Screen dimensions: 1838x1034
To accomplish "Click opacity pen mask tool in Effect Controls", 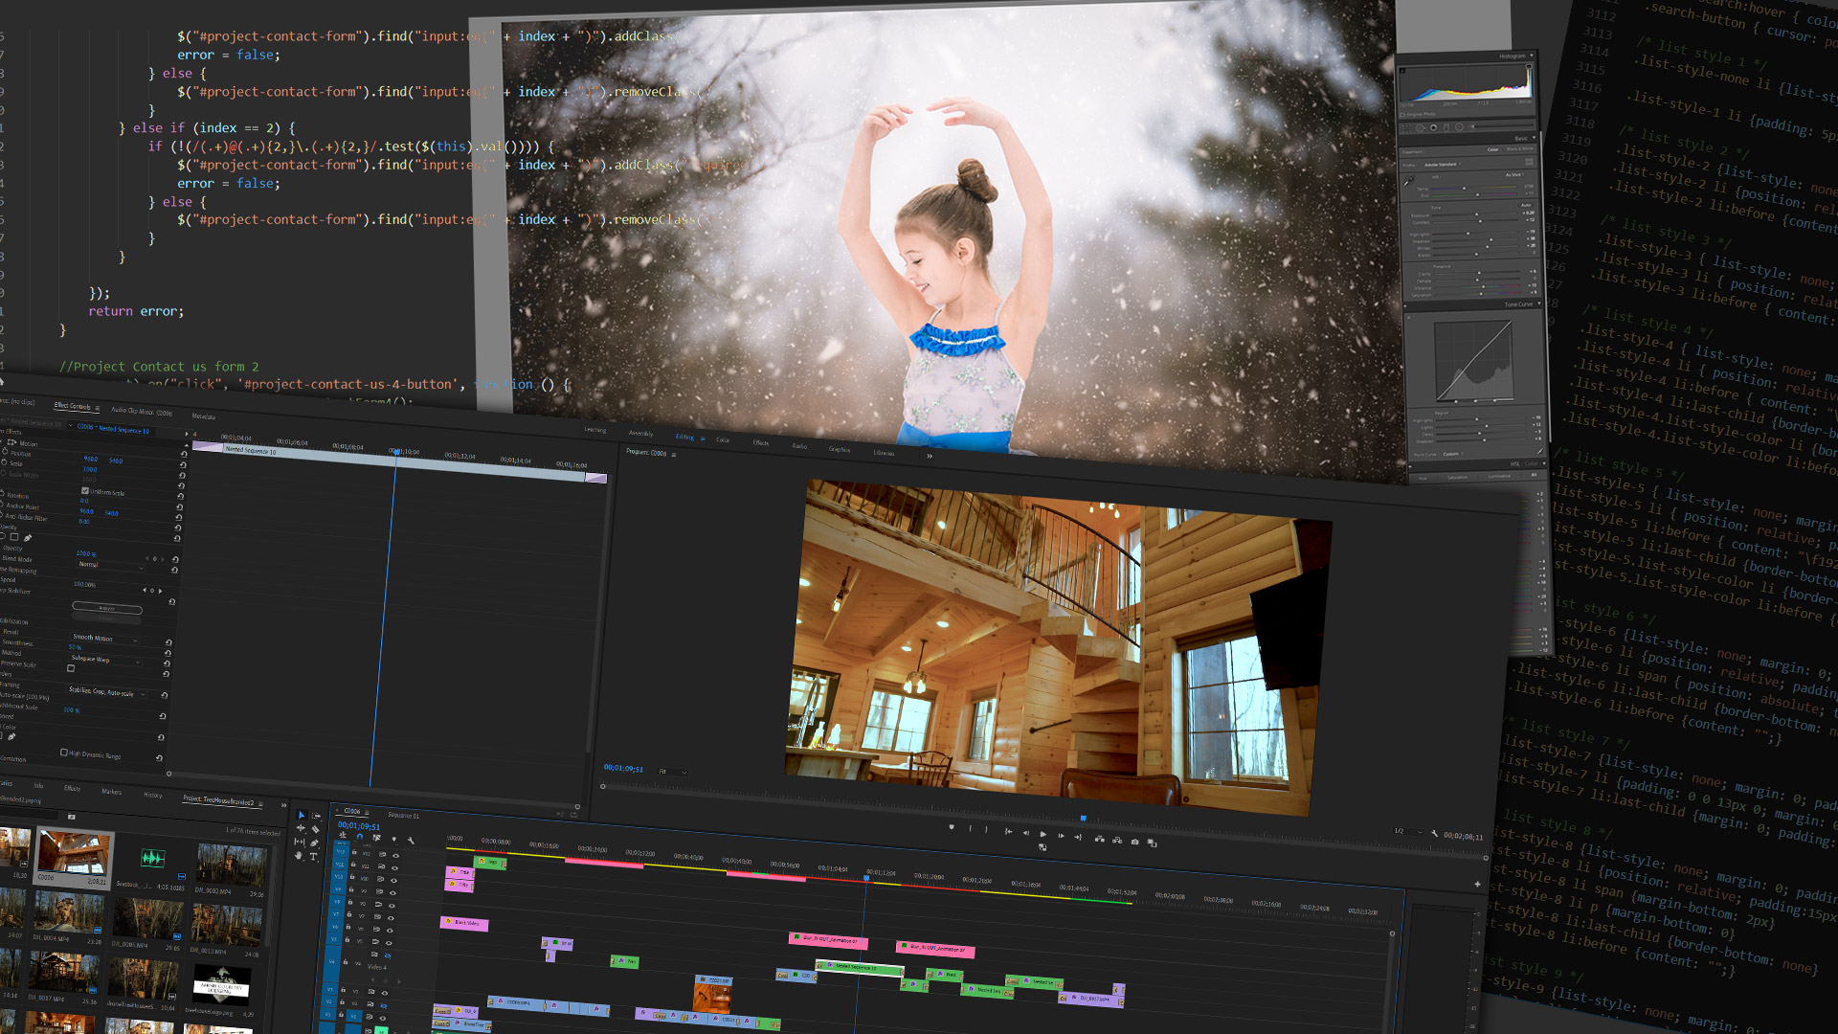I will tap(28, 538).
